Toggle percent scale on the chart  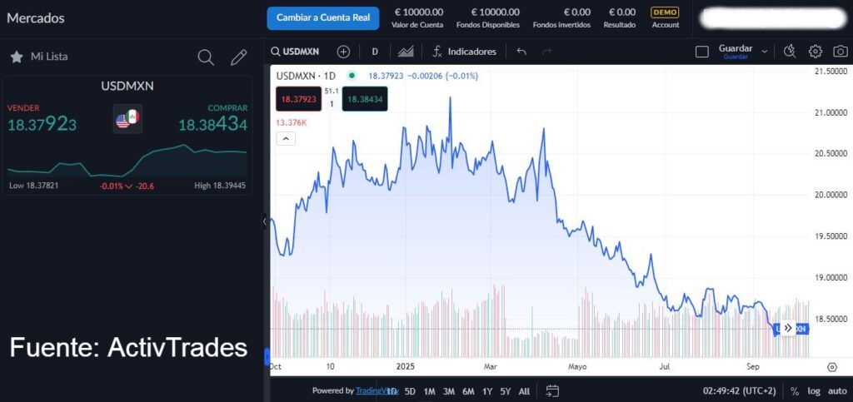tap(795, 391)
